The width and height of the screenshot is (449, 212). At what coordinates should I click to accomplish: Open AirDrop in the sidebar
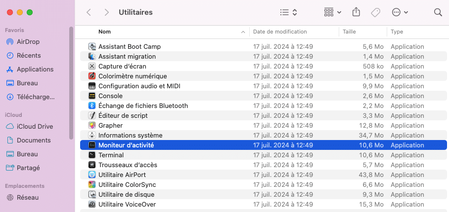(x=28, y=41)
